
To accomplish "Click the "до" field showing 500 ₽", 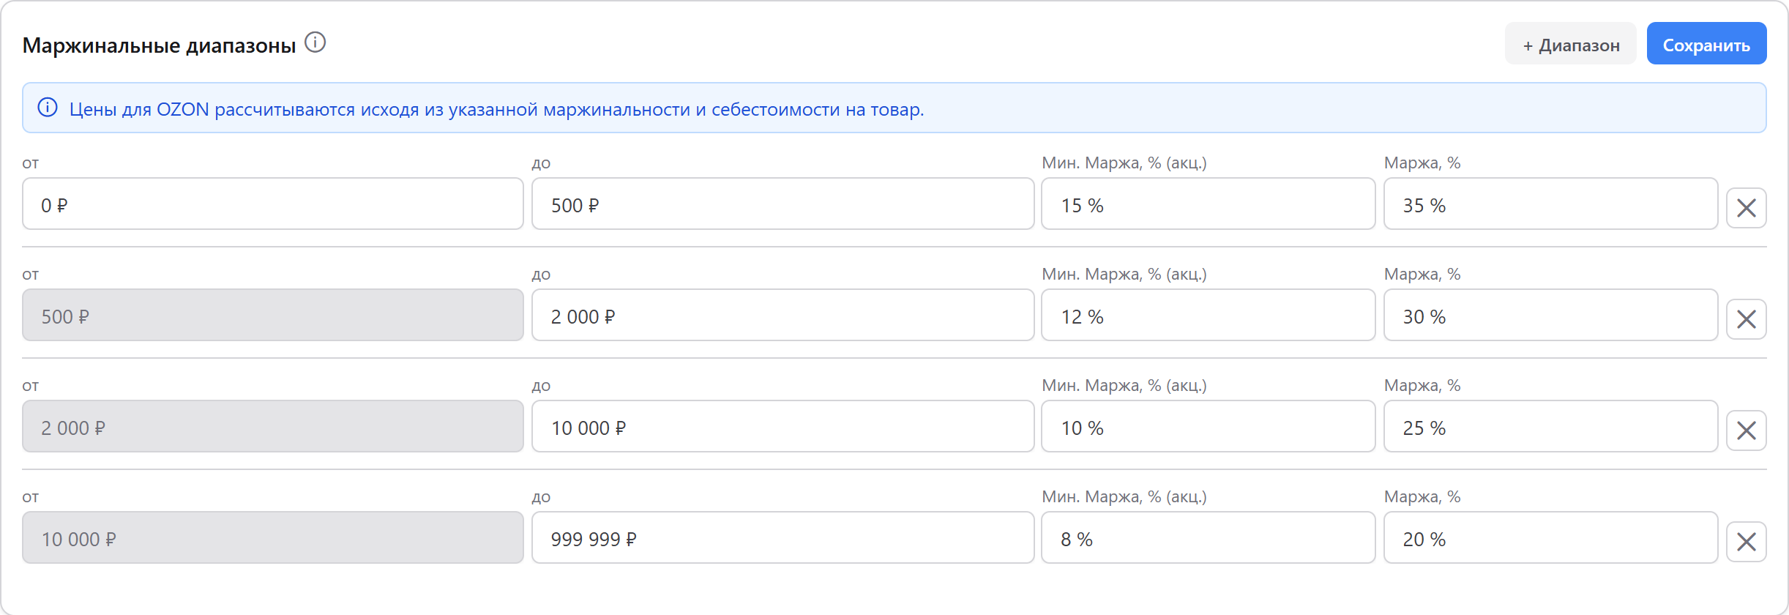I will pos(782,204).
